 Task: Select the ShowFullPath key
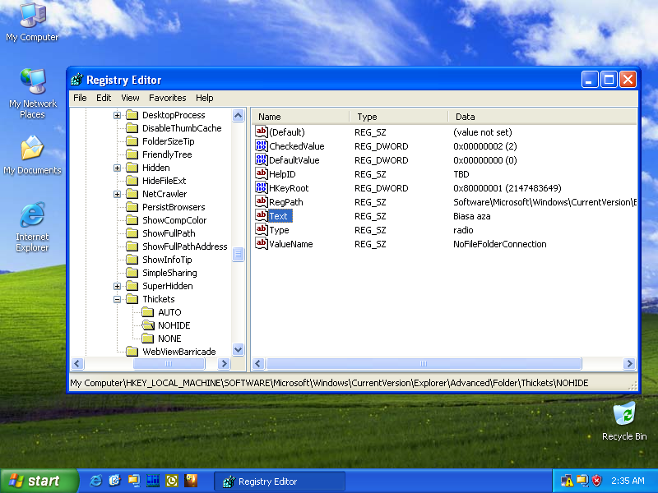169,233
